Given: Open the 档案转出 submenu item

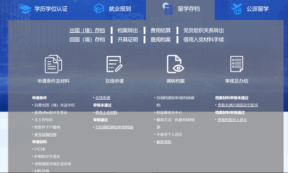Looking at the screenshot, I should tap(128, 30).
